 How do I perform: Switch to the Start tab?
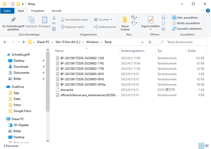coord(21,11)
